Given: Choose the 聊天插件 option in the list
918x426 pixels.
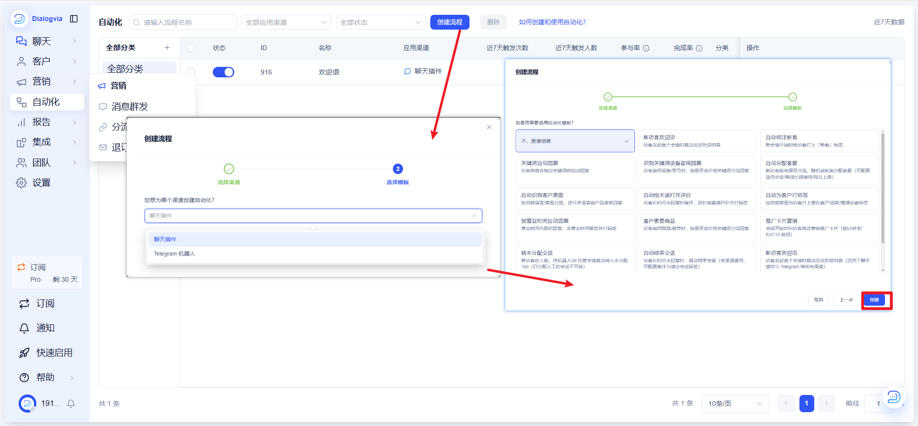Looking at the screenshot, I should 315,239.
